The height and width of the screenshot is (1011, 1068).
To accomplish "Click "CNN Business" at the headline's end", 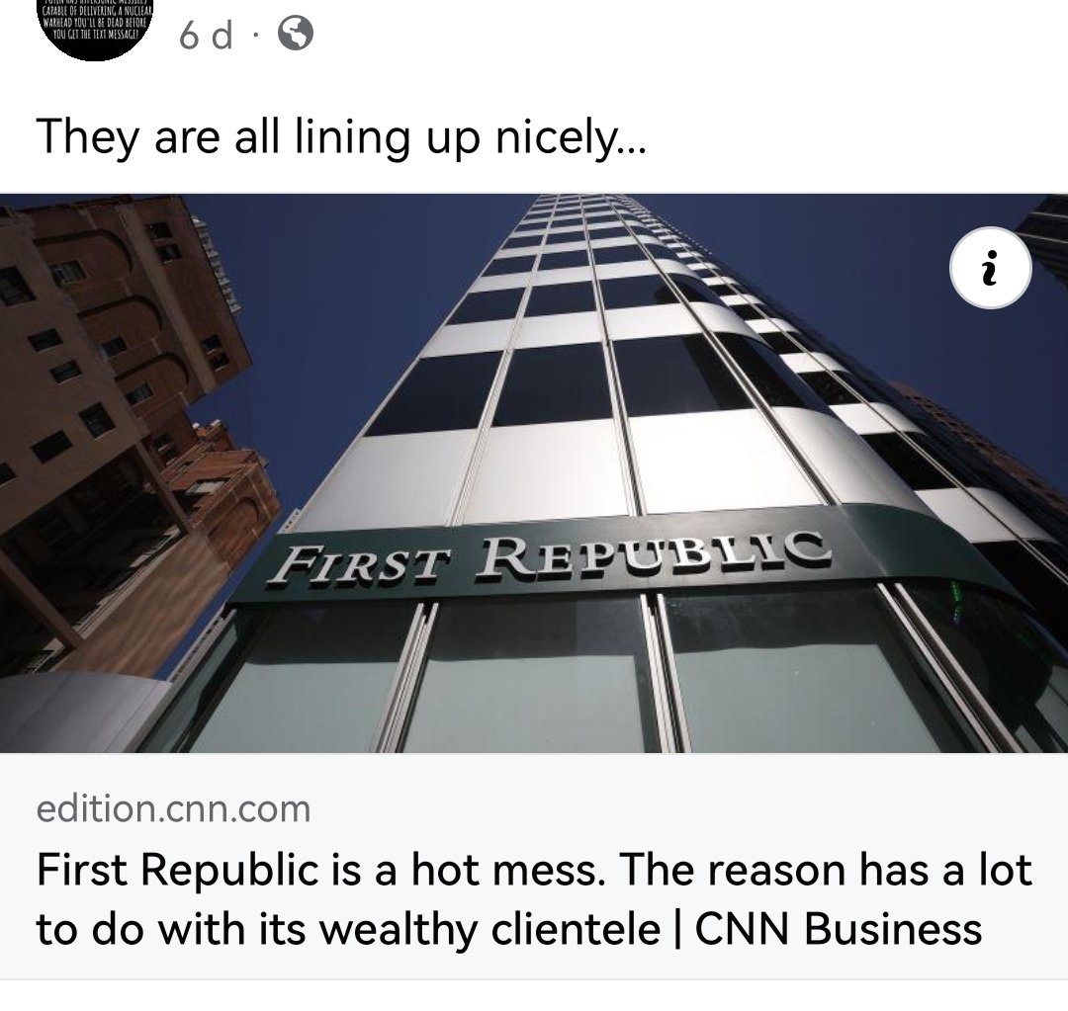I will tap(839, 929).
